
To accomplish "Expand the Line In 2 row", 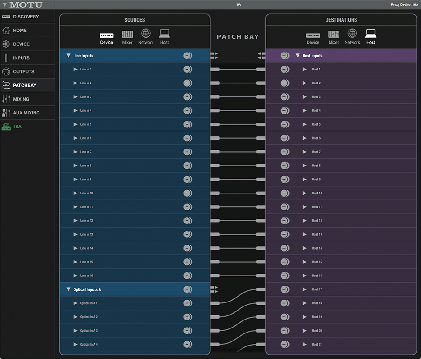I will click(75, 83).
